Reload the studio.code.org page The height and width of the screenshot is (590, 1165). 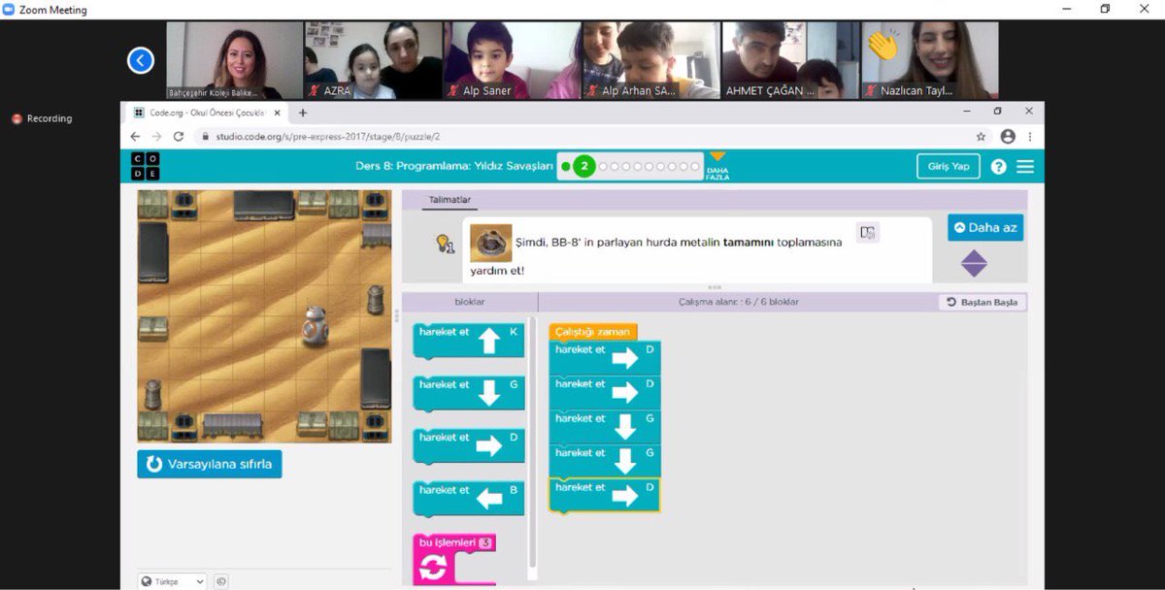(179, 137)
